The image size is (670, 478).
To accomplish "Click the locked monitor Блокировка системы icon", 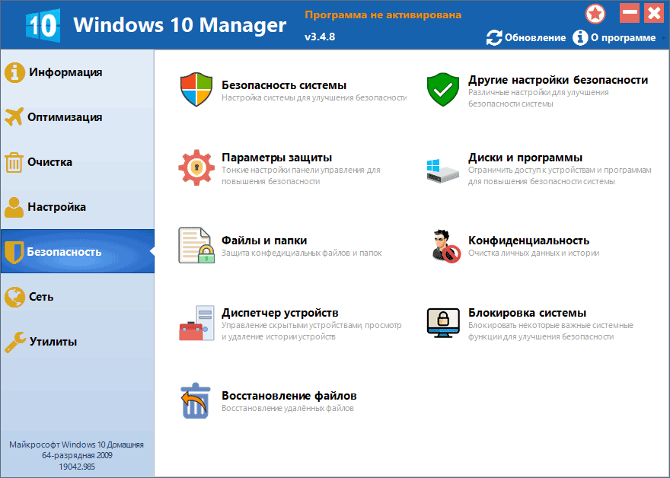I will [443, 323].
